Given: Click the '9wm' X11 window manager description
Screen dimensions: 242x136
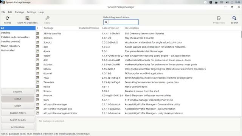Looking at the screenshot, I should 149,100.
